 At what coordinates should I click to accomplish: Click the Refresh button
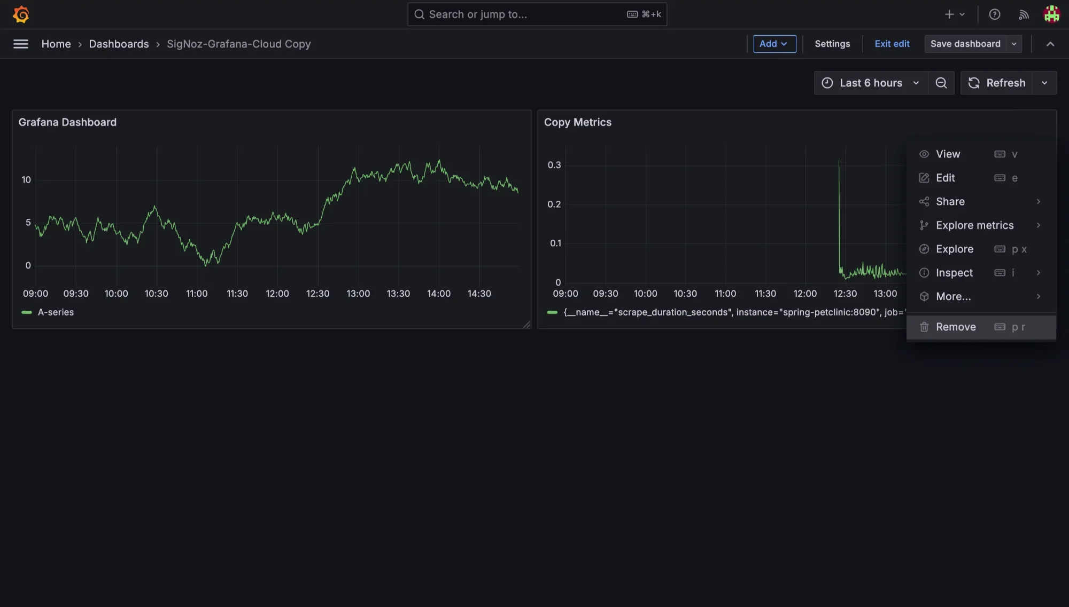pos(997,83)
